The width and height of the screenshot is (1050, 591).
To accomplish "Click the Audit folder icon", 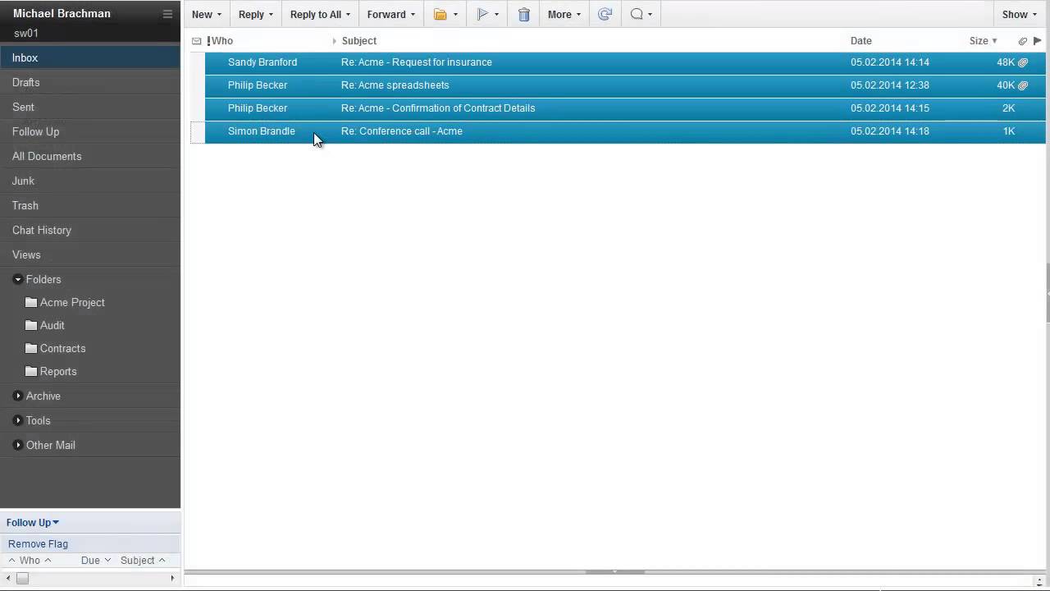I will click(31, 325).
